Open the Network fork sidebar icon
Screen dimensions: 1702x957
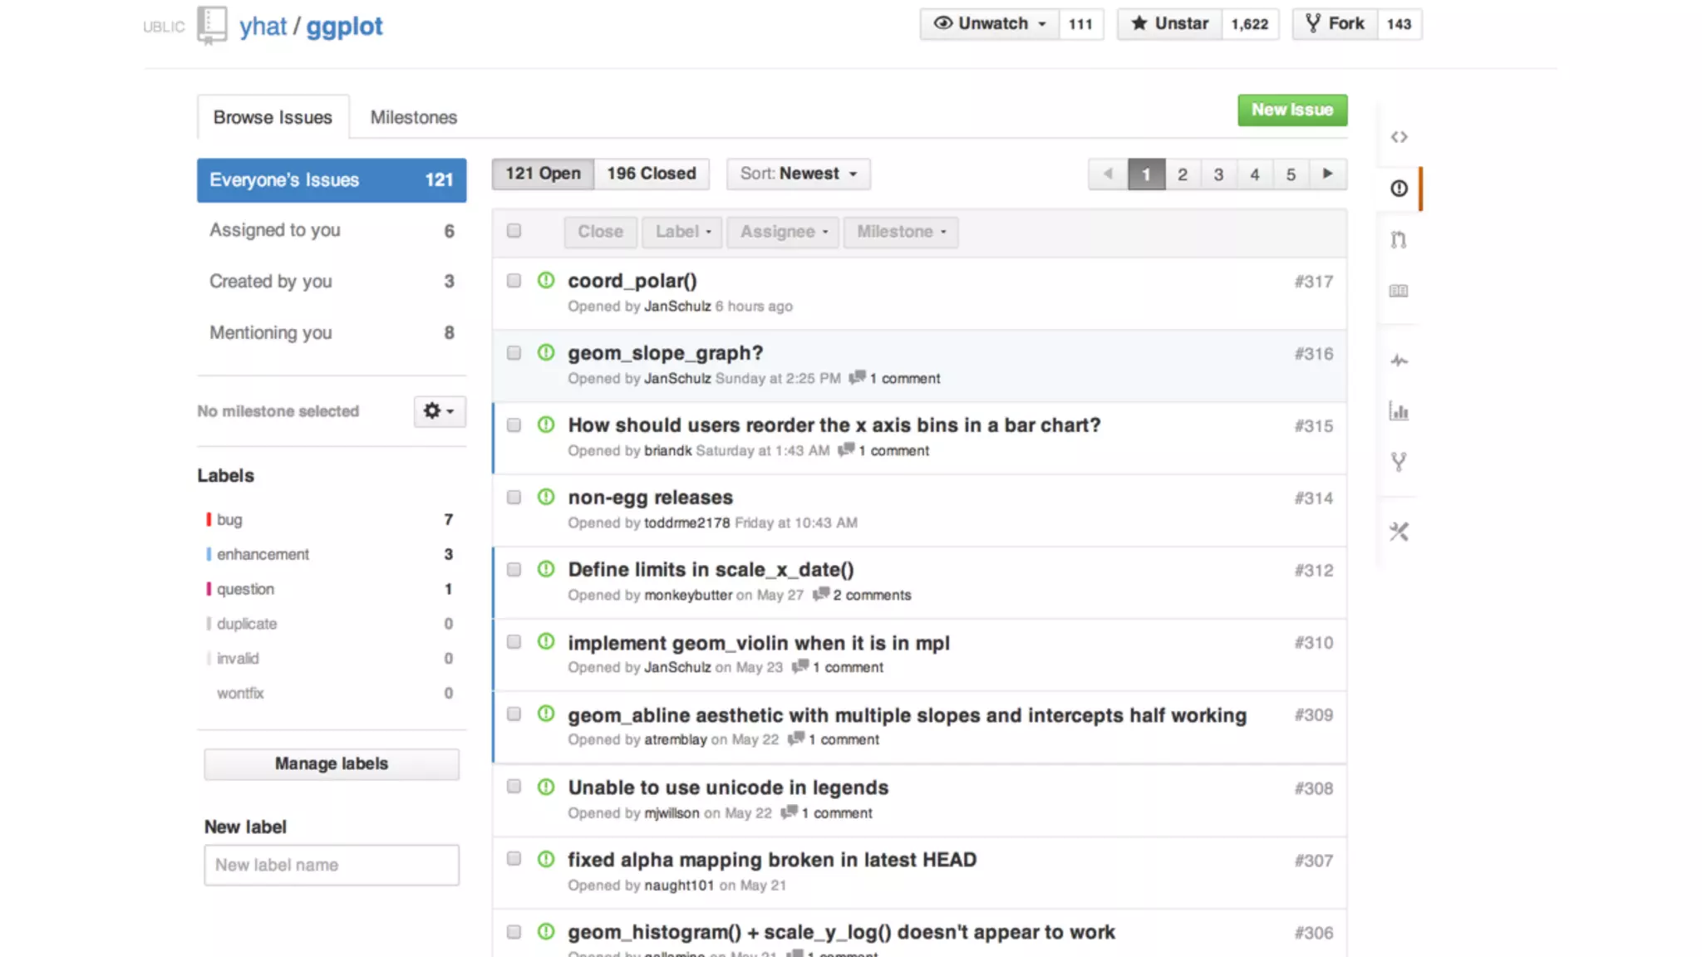[x=1399, y=462]
